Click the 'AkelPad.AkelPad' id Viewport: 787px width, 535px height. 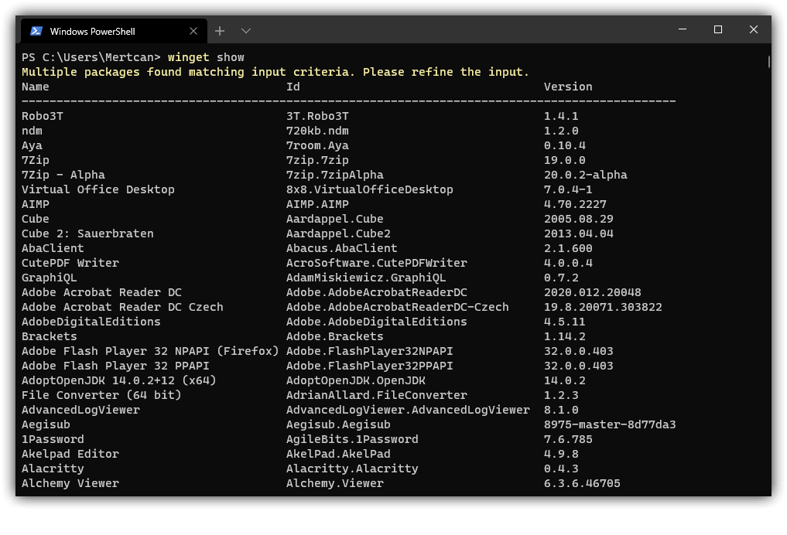338,454
